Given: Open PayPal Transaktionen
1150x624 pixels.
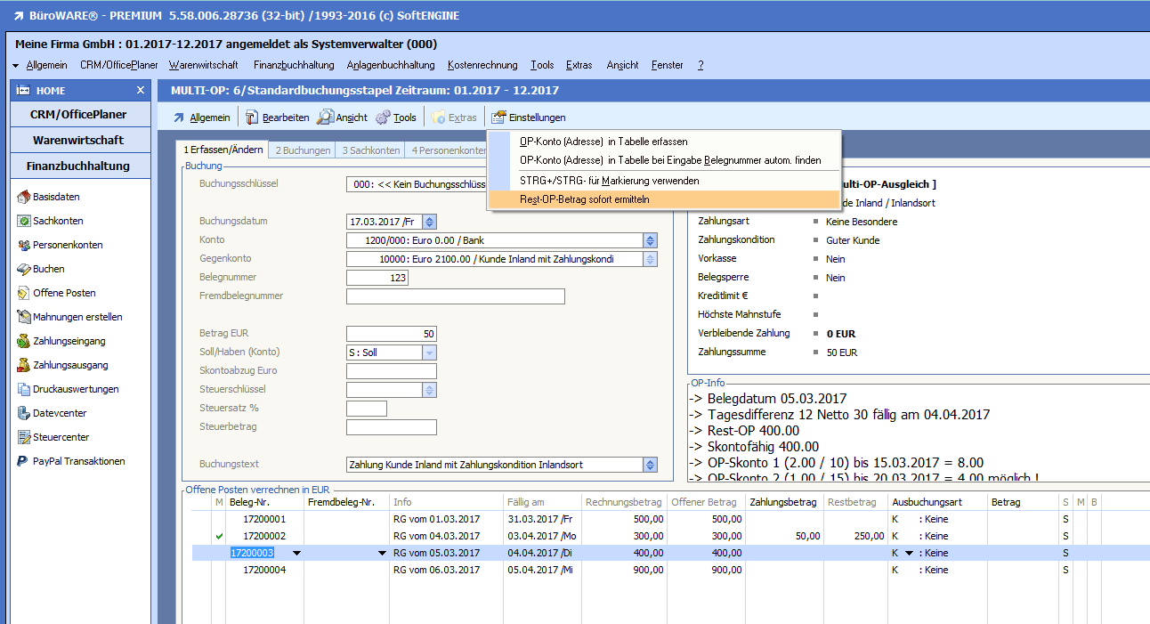Looking at the screenshot, I should coord(78,461).
